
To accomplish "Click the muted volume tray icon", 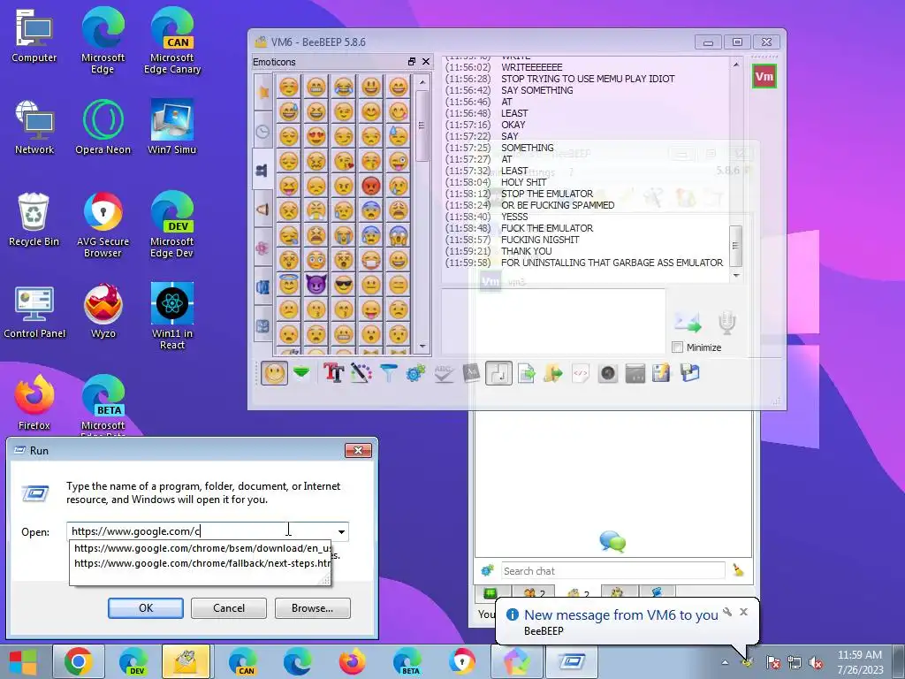I will (816, 662).
